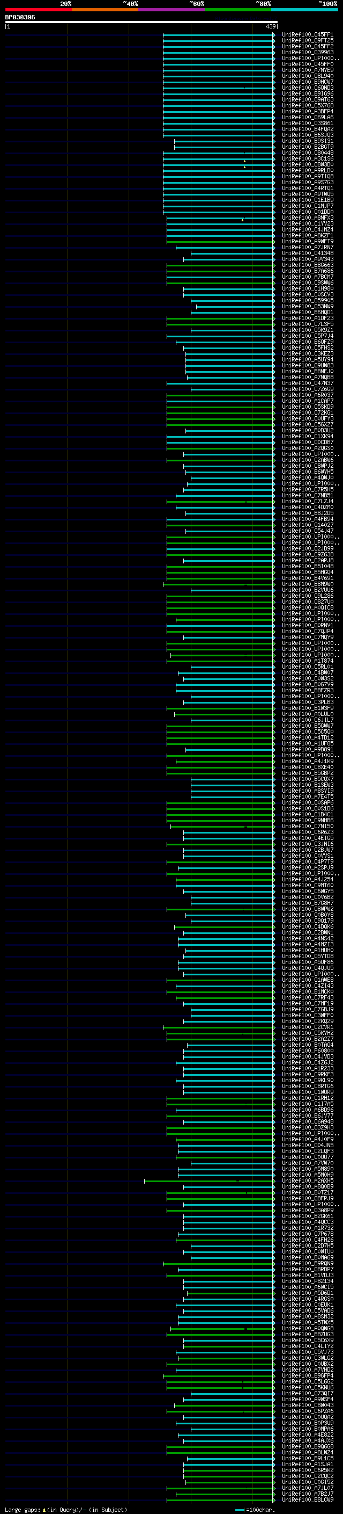Open hit UniRef100_Q45FF1
The height and width of the screenshot is (1514, 343).
tap(307, 35)
